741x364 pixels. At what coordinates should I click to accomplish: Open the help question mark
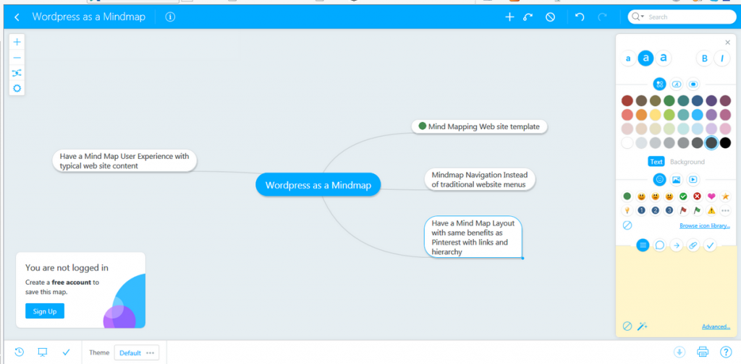(725, 352)
